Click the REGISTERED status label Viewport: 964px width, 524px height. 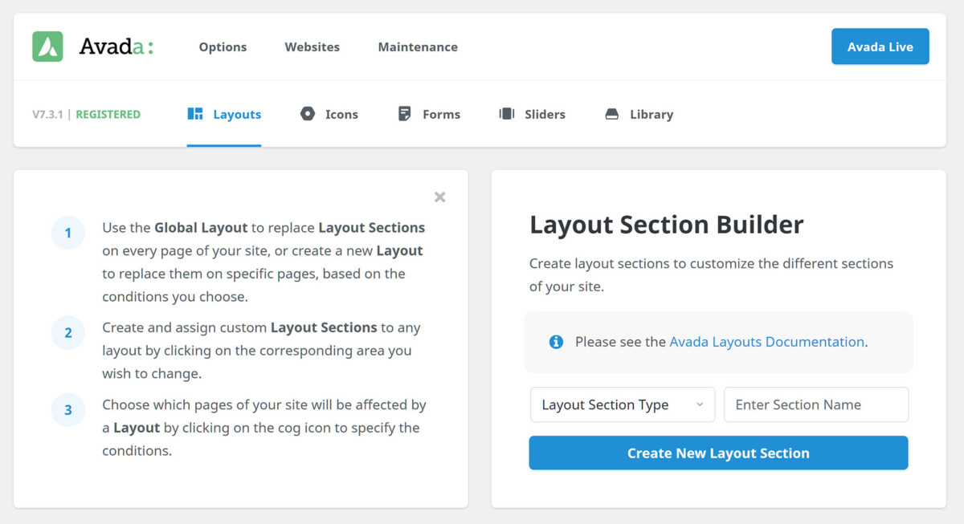108,114
